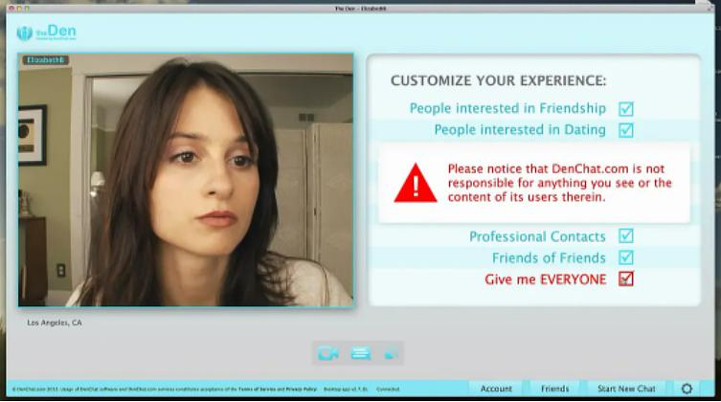
Task: Open the Friends tab
Action: click(x=554, y=389)
